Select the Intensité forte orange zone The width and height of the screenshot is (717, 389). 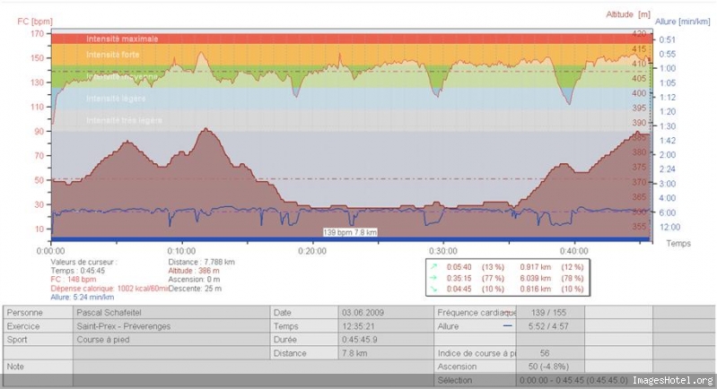[352, 55]
